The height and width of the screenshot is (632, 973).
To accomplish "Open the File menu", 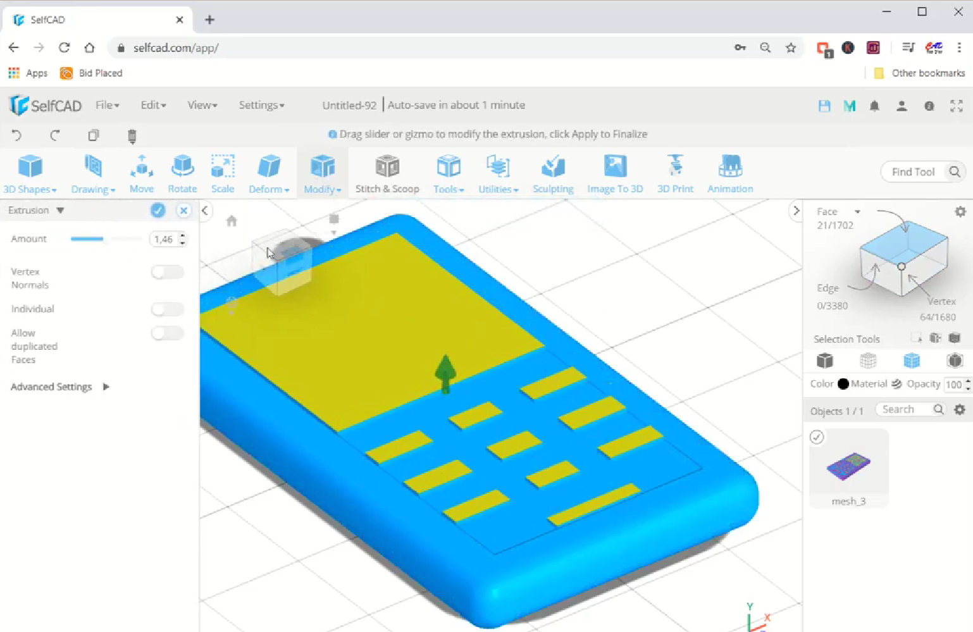I will pyautogui.click(x=108, y=105).
